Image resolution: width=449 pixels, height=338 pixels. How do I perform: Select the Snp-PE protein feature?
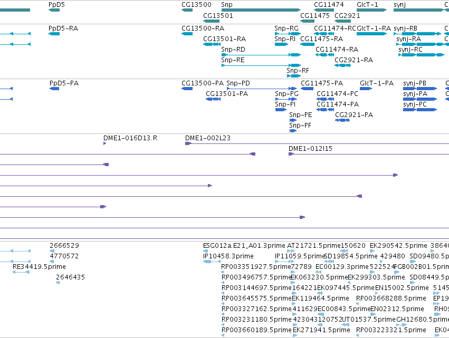tap(293, 121)
